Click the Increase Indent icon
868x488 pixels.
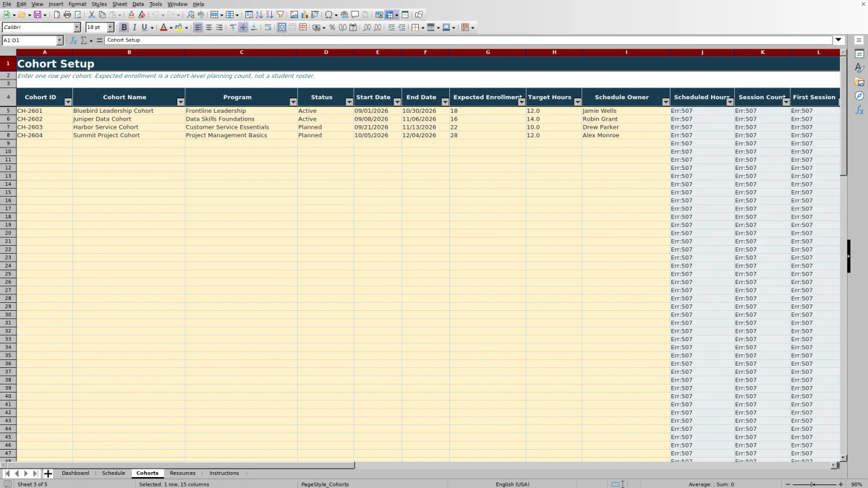tap(391, 27)
